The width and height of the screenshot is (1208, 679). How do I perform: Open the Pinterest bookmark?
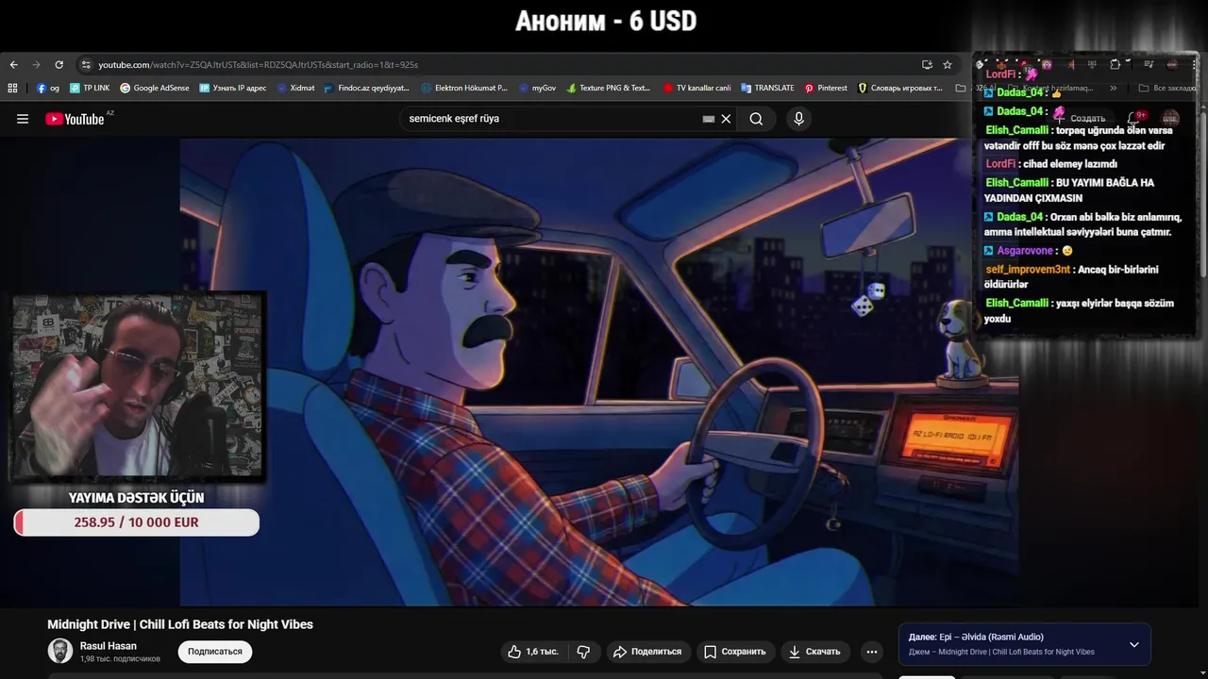826,88
